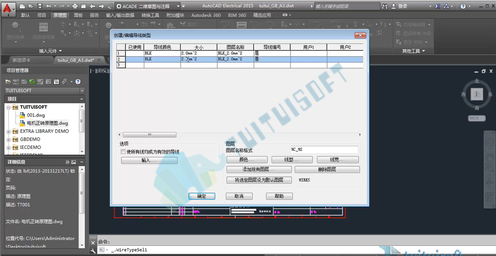
Task: Click the 颜色 color button in layer section
Action: (x=247, y=160)
